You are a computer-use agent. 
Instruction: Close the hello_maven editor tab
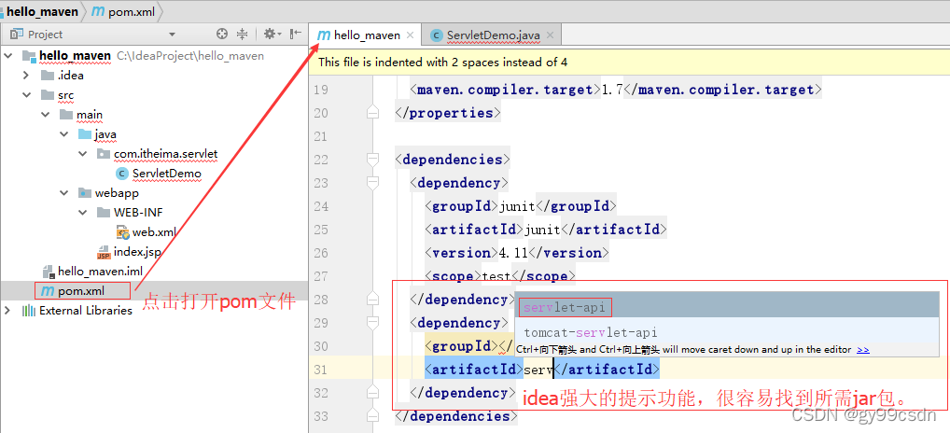(x=411, y=35)
